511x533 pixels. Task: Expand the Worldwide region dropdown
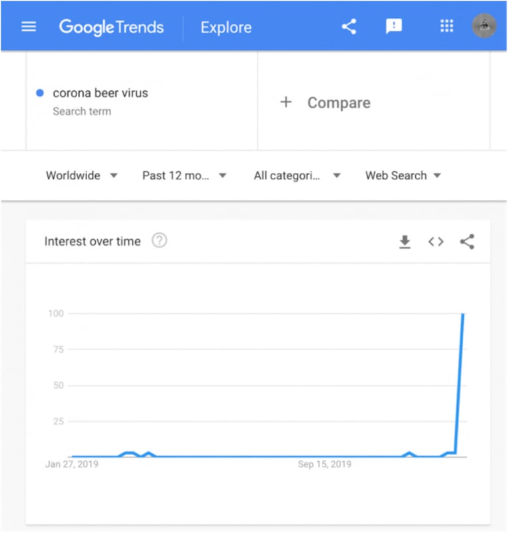[x=81, y=175]
